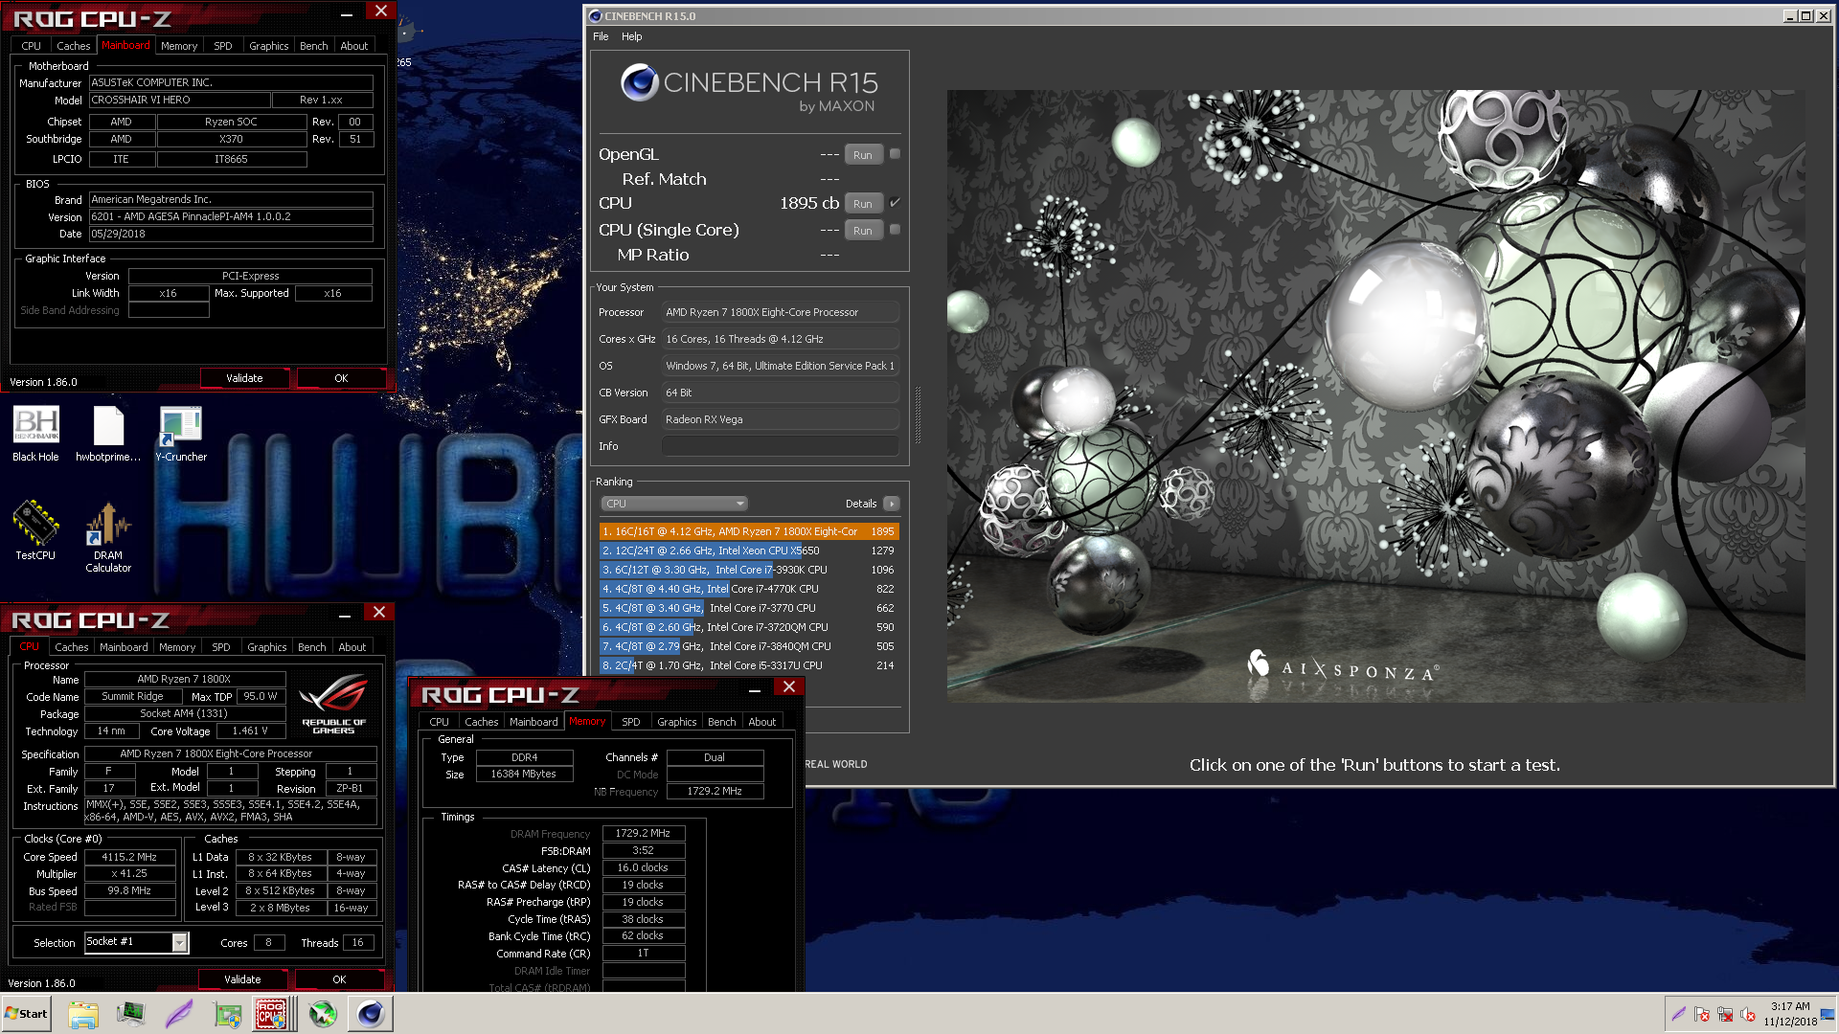This screenshot has width=1839, height=1034.
Task: Click the GFX Board field Radeon RX Vega
Action: pyautogui.click(x=781, y=419)
